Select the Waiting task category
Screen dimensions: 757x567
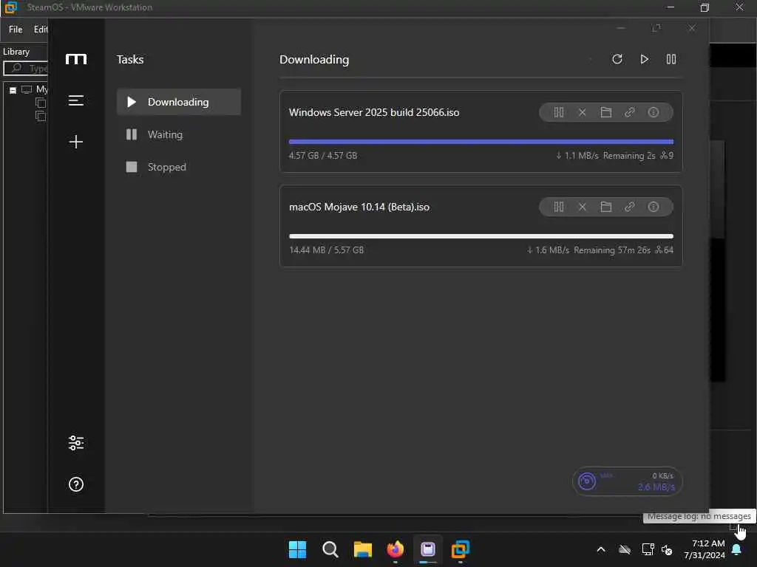point(179,134)
